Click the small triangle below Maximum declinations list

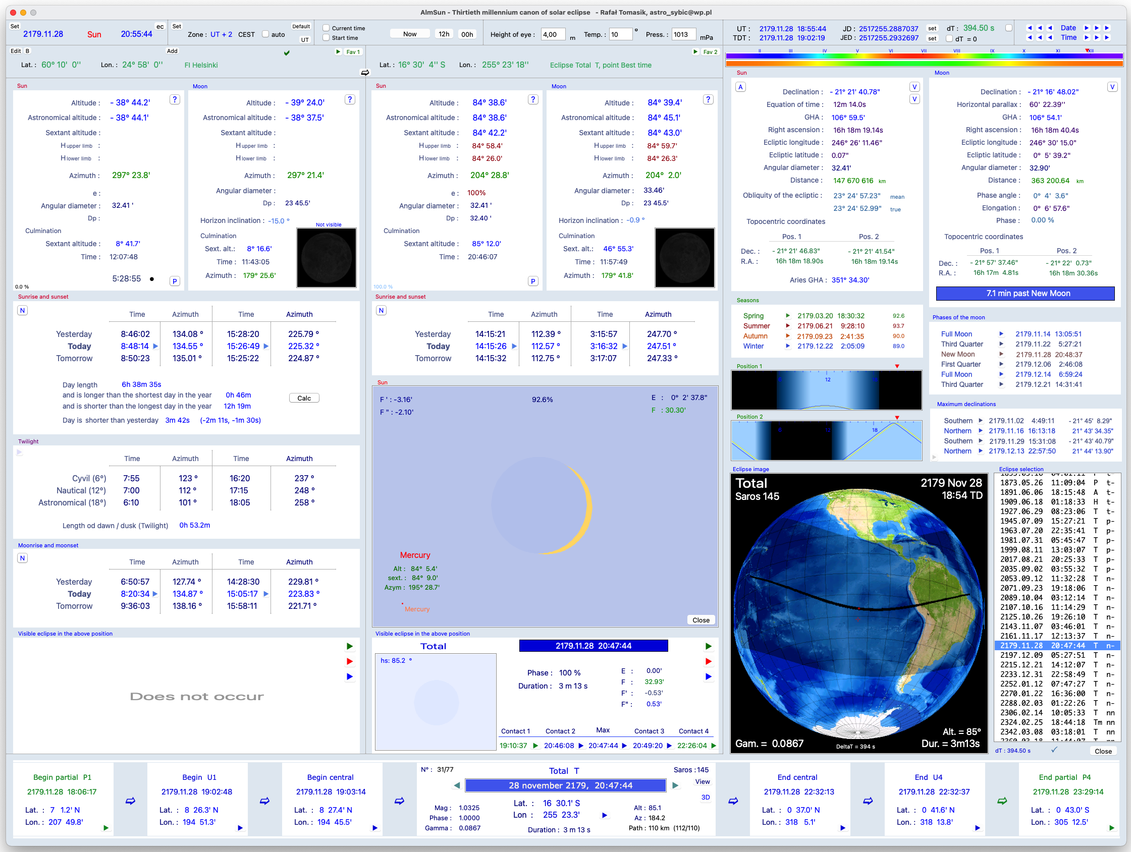coord(934,458)
